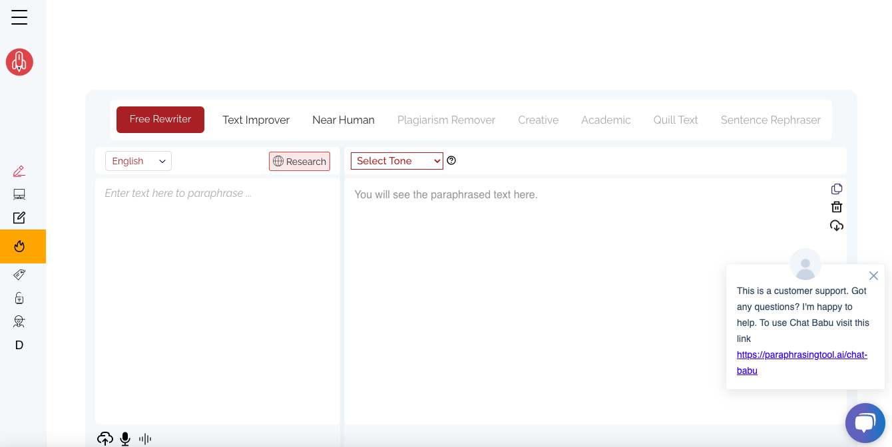892x447 pixels.
Task: Click the edit note sidebar icon
Action: click(x=19, y=218)
